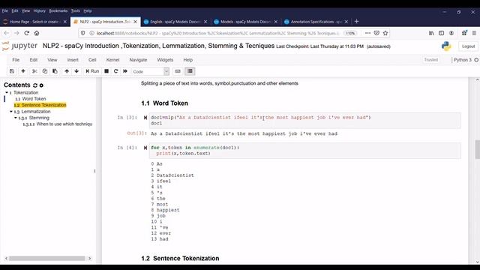Click the notebook vertical scrollbar thumb
This screenshot has width=480, height=270.
[478, 149]
